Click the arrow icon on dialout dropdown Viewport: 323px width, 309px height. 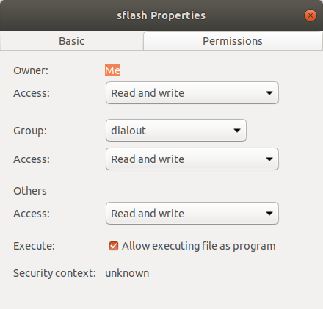click(237, 131)
